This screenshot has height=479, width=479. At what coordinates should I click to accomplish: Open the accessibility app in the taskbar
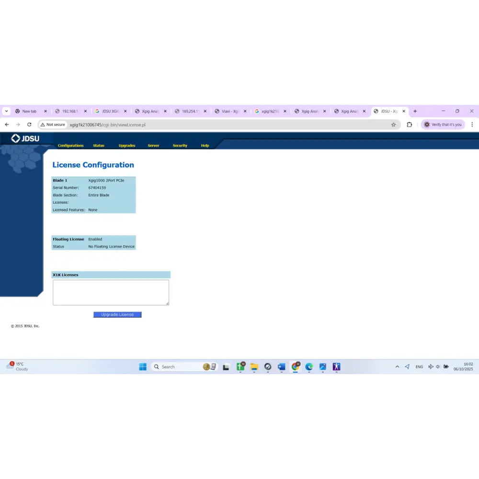[x=337, y=367]
